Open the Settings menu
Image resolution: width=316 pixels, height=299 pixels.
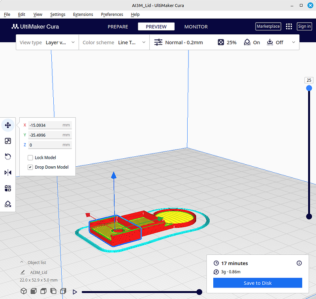58,15
